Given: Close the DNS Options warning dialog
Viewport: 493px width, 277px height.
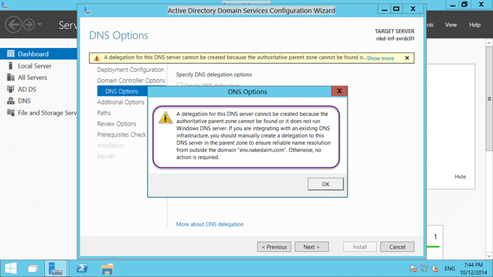Looking at the screenshot, I should (x=340, y=91).
